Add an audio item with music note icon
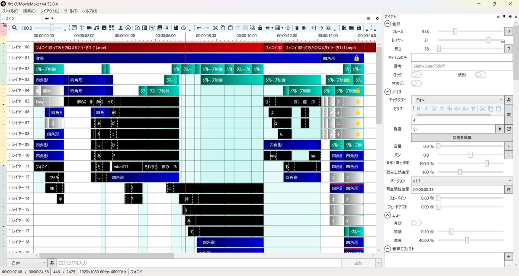Viewport: 519px width, 276px height. tap(96, 28)
